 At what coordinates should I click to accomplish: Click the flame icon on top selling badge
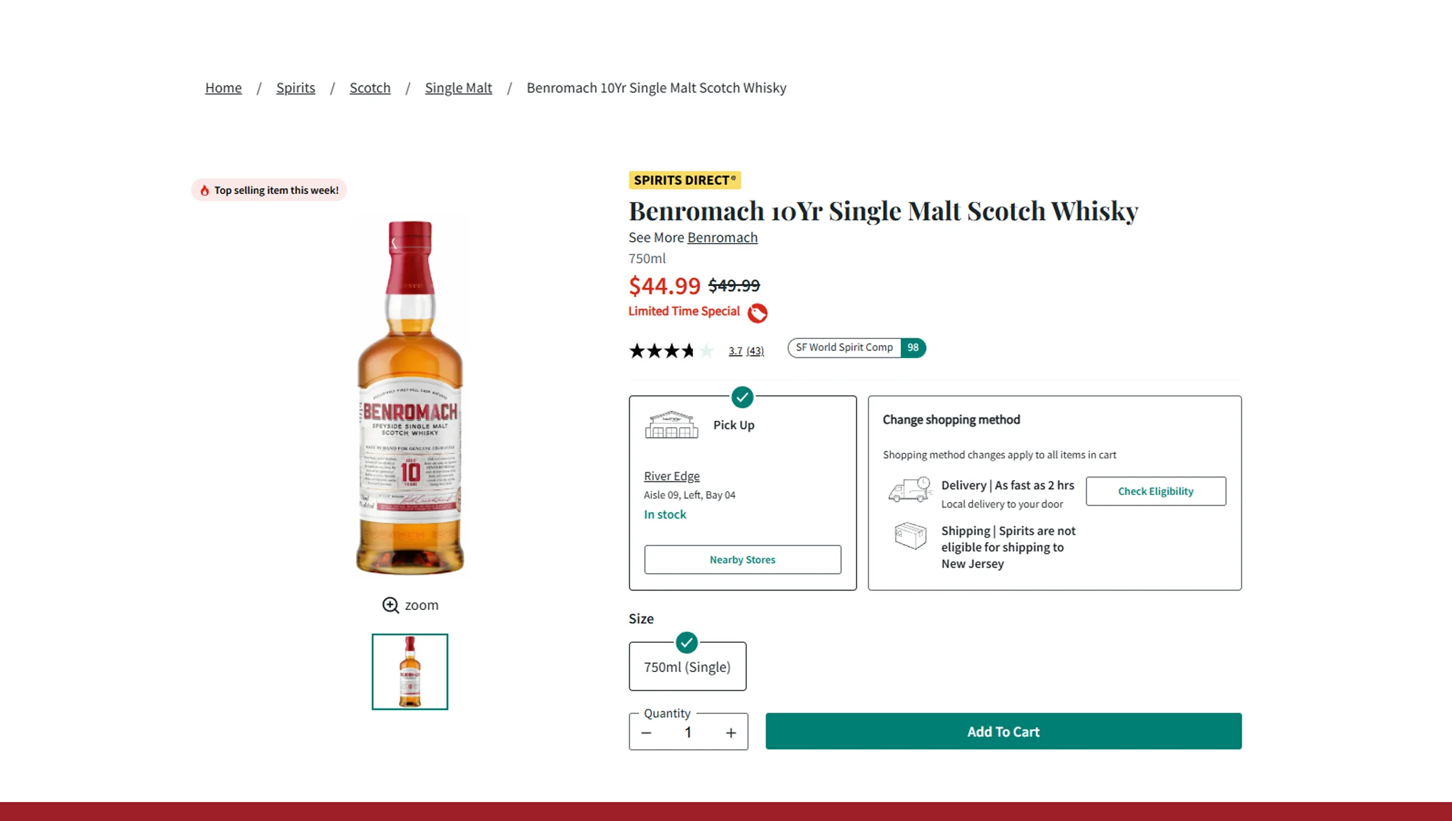204,189
